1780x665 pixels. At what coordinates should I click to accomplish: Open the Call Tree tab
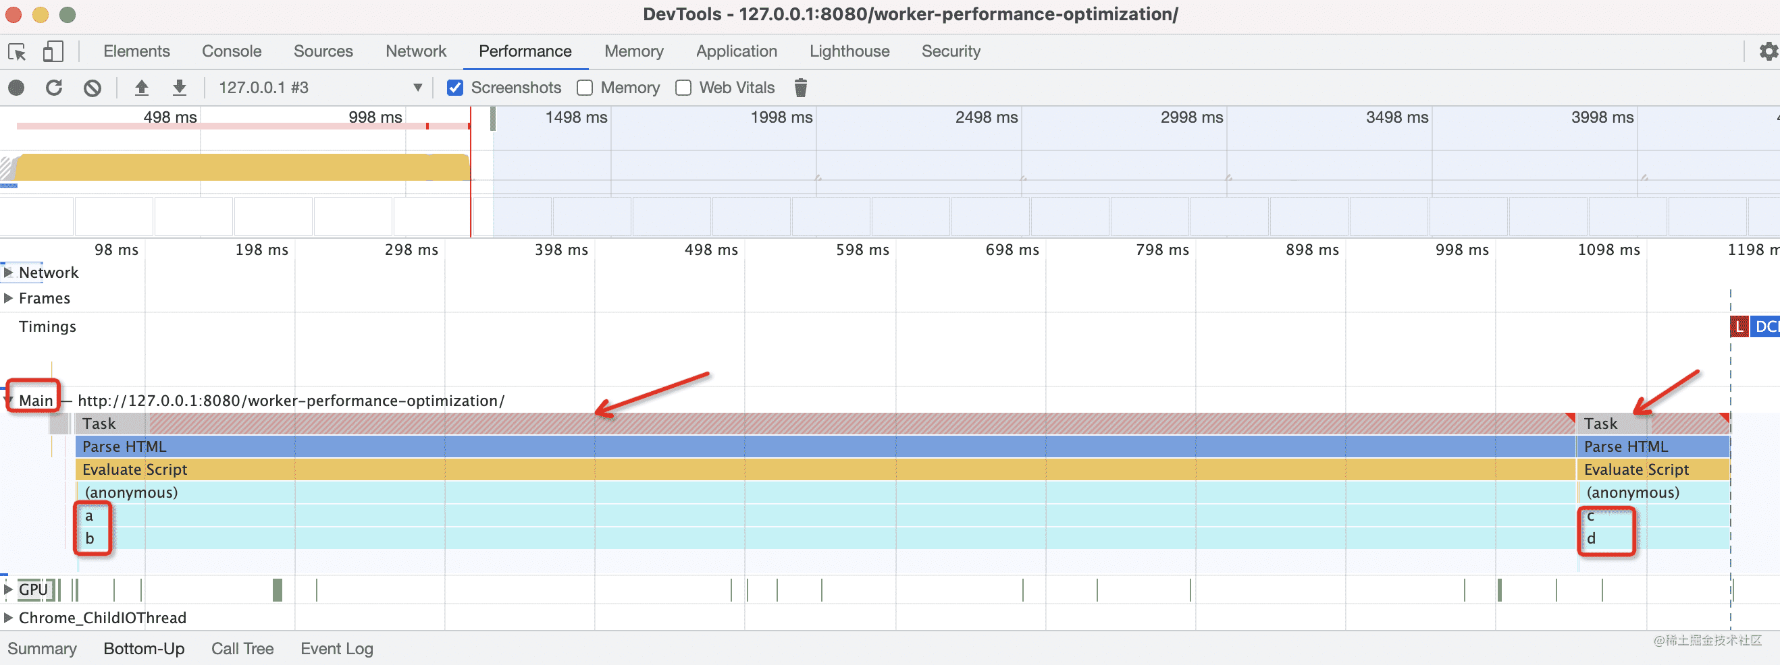242,648
